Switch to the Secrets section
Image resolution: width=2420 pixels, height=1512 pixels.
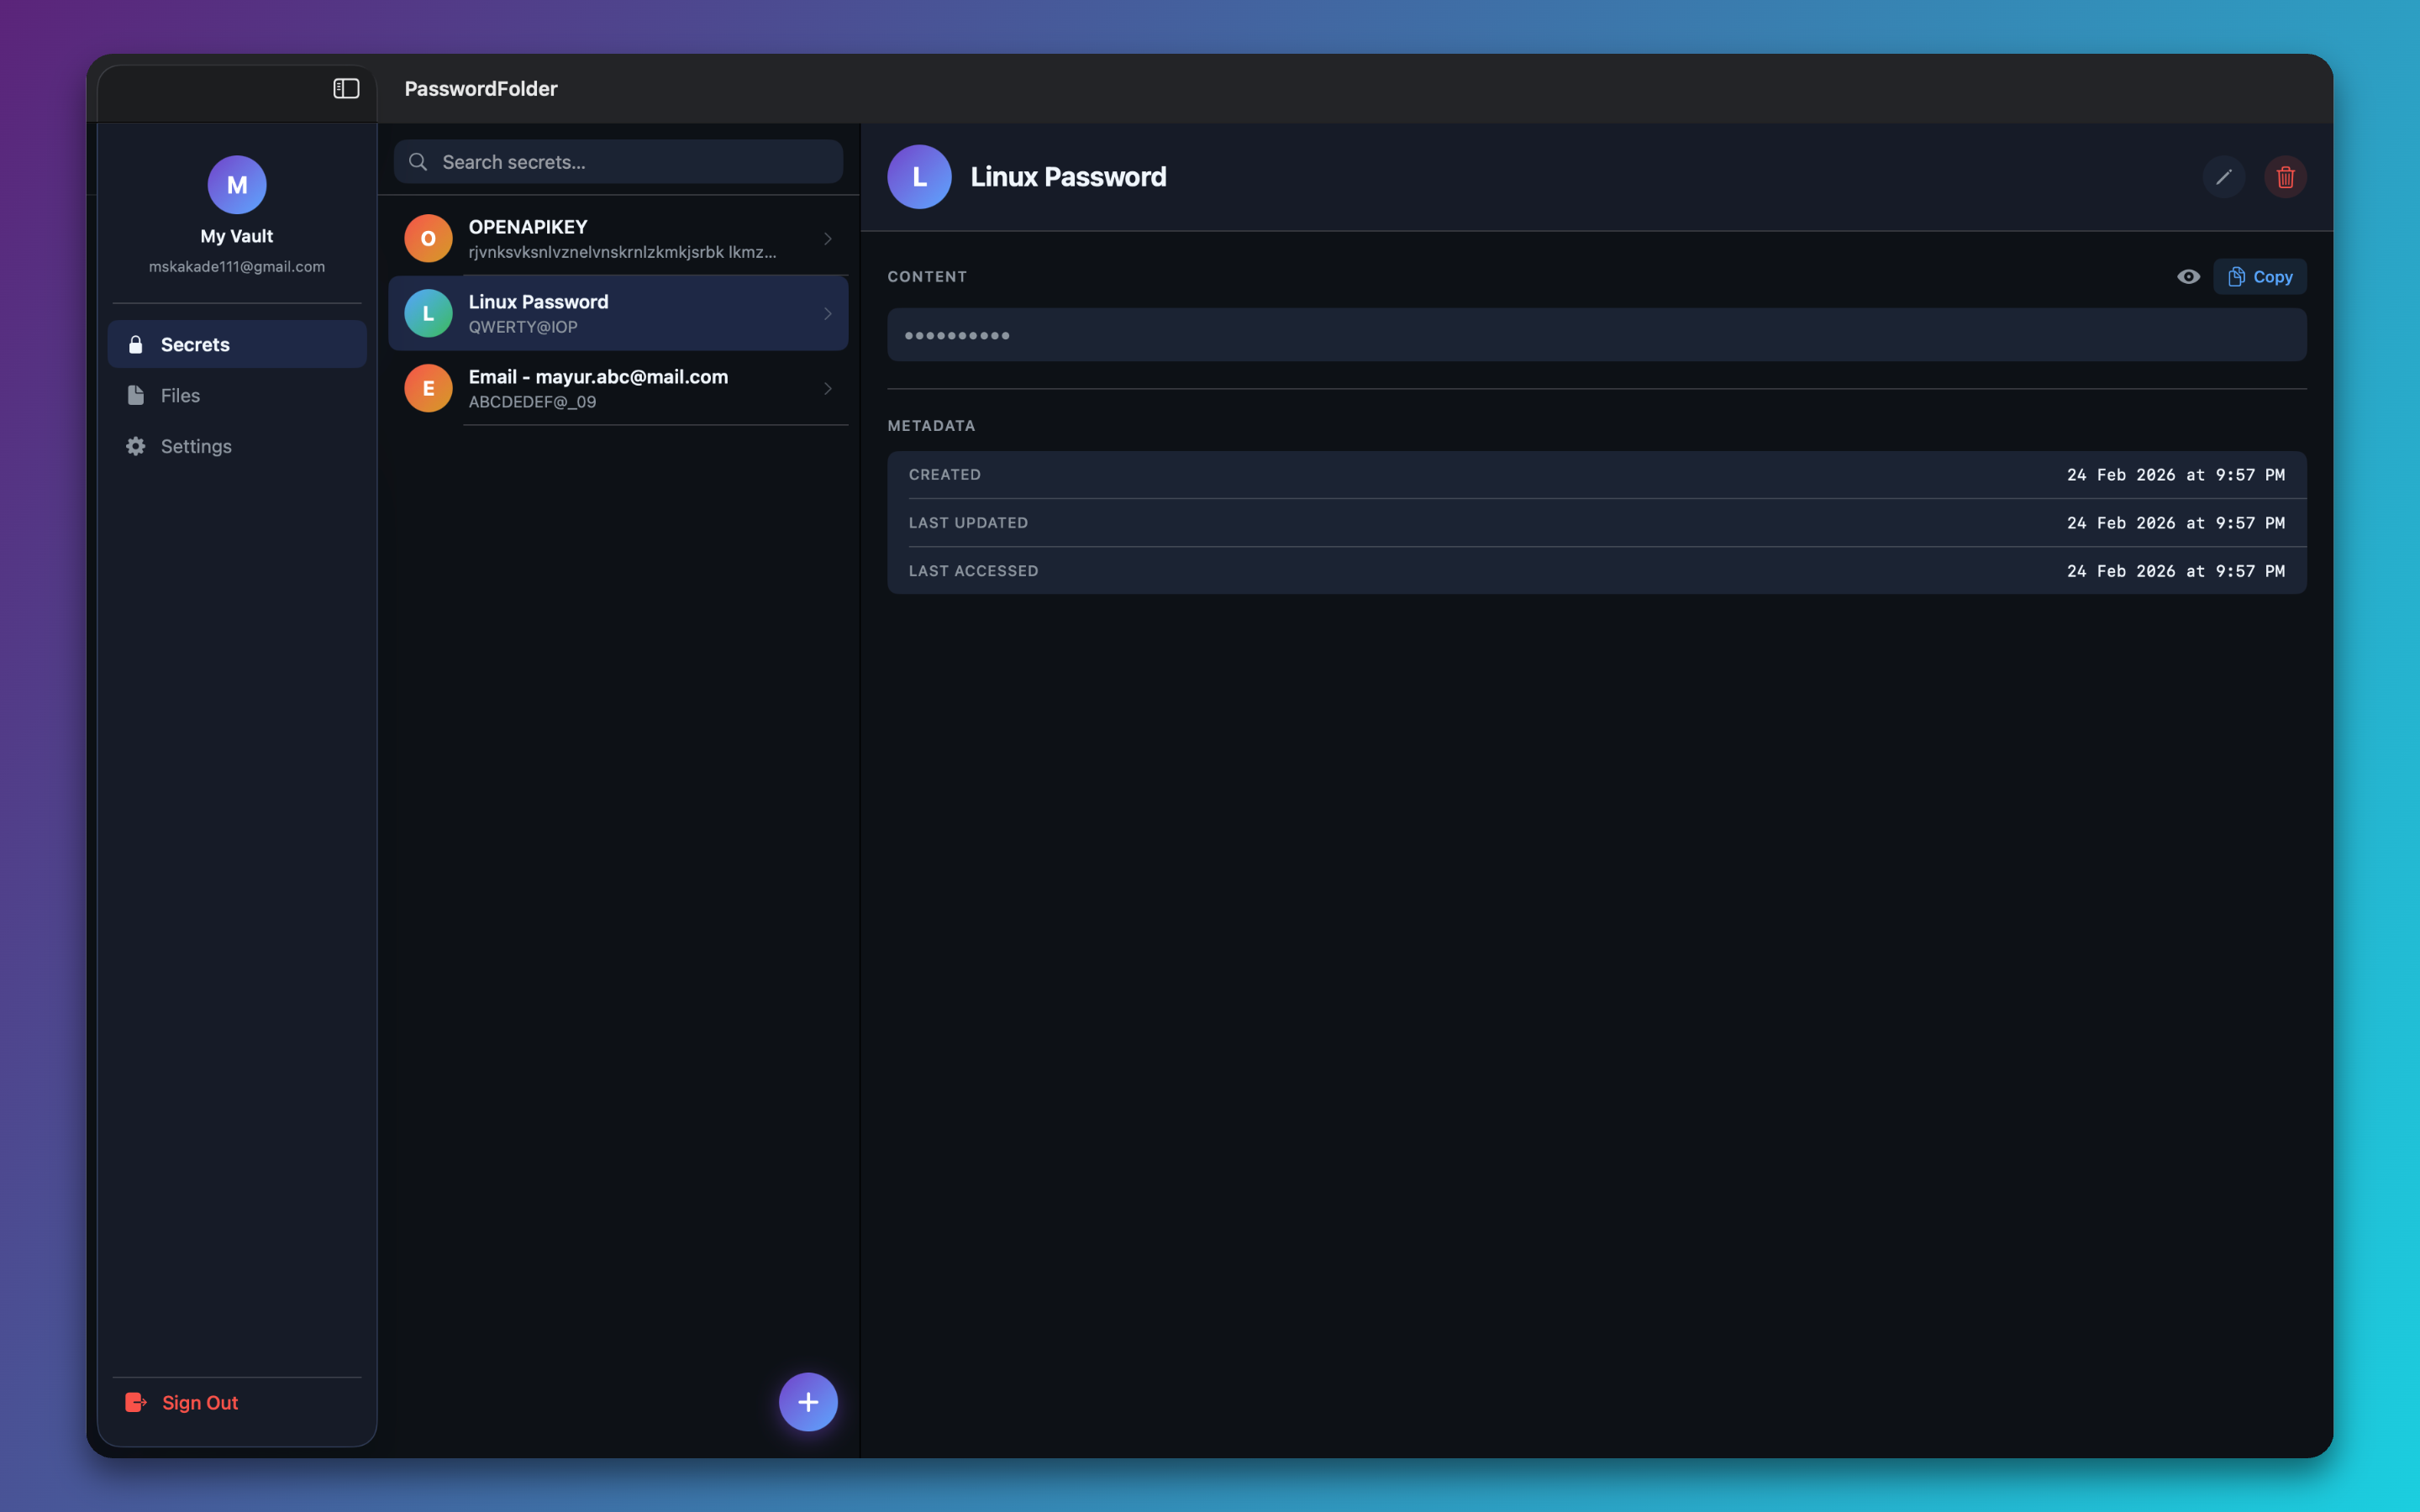pos(195,344)
